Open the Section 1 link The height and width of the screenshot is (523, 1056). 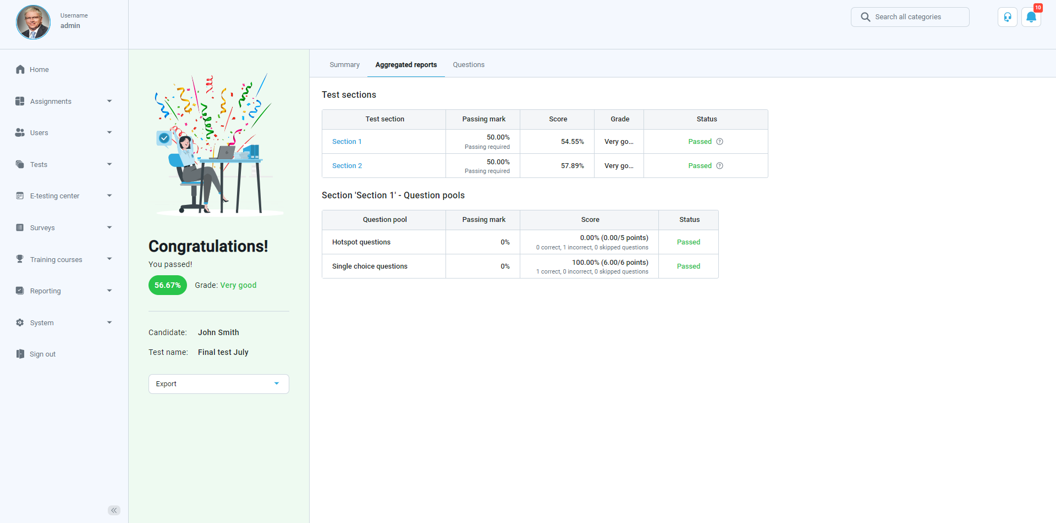[346, 142]
